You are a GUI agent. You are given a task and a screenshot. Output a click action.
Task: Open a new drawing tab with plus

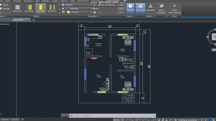(33, 20)
